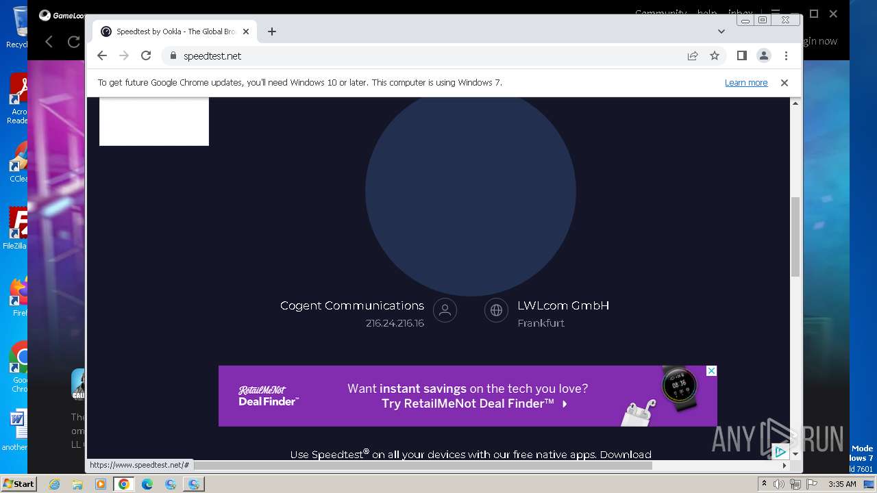Go back in Chrome history
The width and height of the screenshot is (877, 493).
click(102, 55)
